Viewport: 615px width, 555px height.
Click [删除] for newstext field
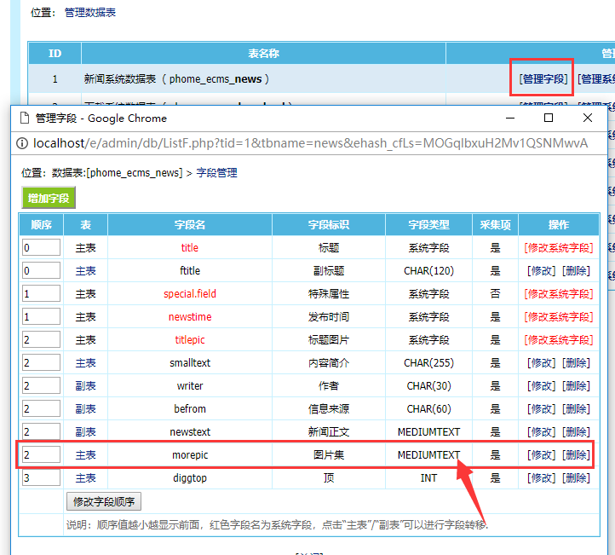(x=576, y=431)
